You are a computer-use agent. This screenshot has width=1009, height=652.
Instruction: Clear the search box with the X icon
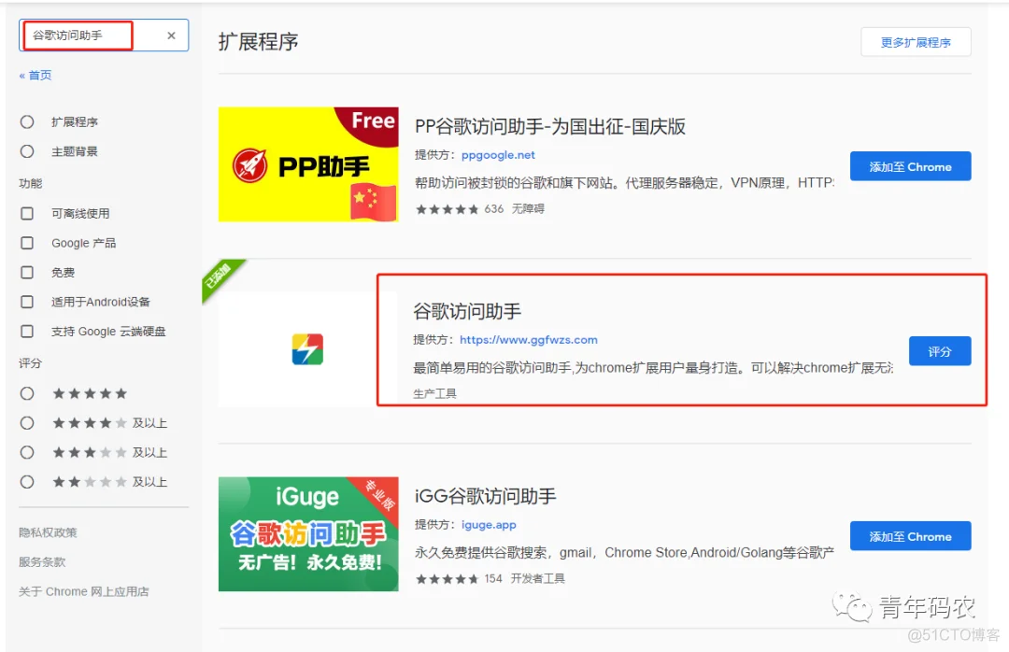171,35
